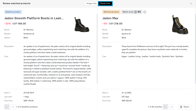The height and width of the screenshot is (111, 196).
Task: Click the Jadon Smooth Platform Boots title
Action: coord(34,18)
